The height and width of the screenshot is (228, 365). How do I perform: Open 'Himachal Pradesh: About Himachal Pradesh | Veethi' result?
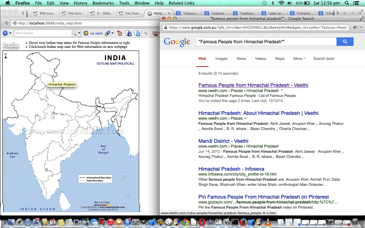[258, 113]
